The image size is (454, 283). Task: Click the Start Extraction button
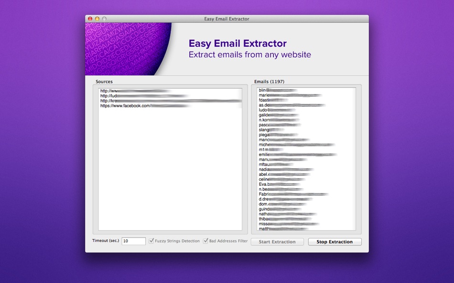277,242
